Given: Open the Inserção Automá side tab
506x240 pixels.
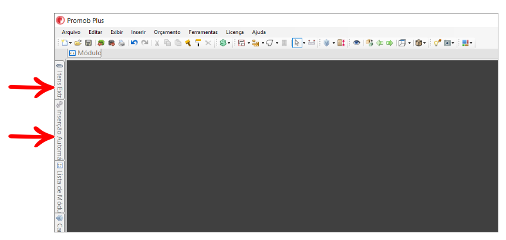Looking at the screenshot, I should (59, 130).
